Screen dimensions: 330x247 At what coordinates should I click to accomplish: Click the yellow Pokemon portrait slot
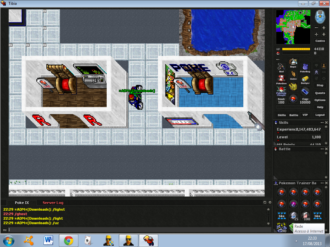coord(293,87)
